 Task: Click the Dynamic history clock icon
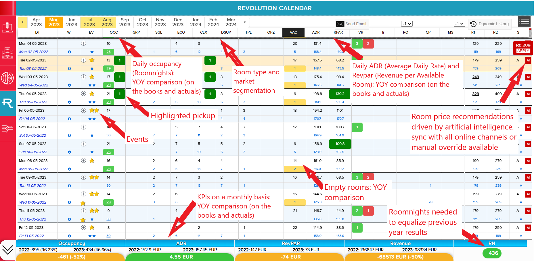[473, 24]
